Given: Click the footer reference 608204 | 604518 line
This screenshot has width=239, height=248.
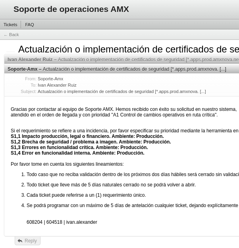Looking at the screenshot, I should tap(62, 222).
